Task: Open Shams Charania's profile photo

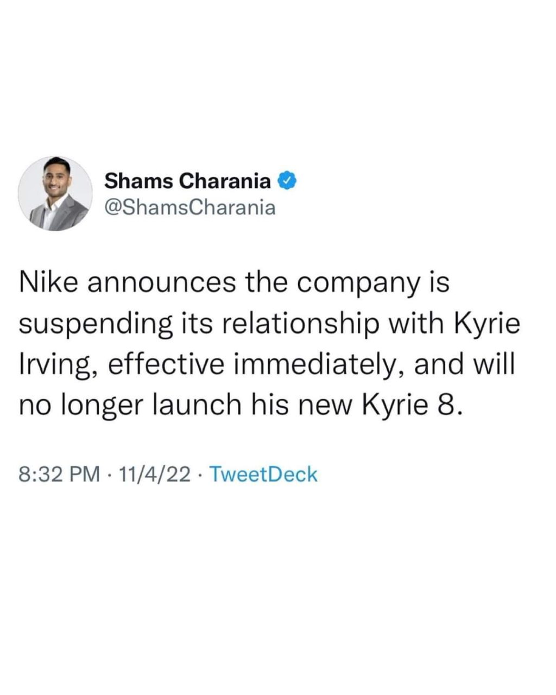Action: point(55,193)
